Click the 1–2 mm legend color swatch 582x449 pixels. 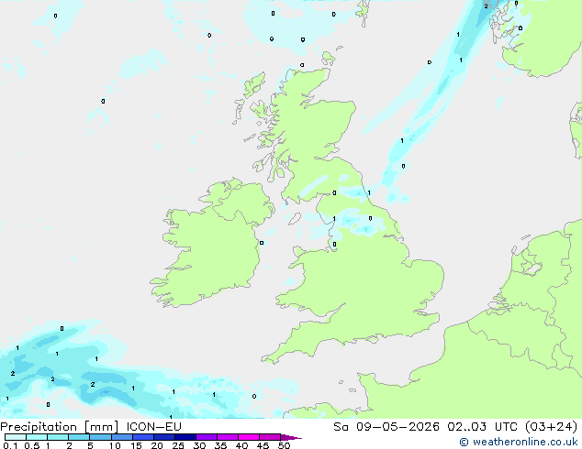58,437
